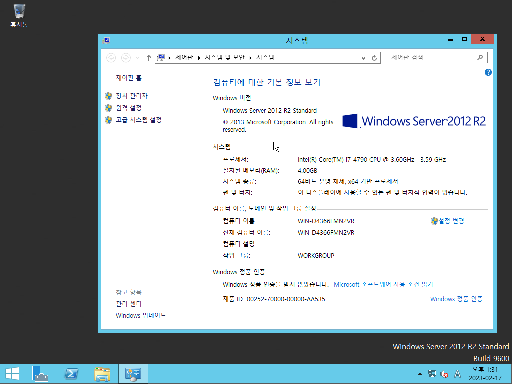
Task: Select the Recycle Bin (휴지통) desktop icon
Action: coord(19,15)
